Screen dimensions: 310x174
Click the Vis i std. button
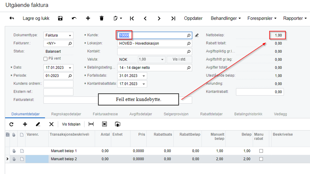pos(179,60)
